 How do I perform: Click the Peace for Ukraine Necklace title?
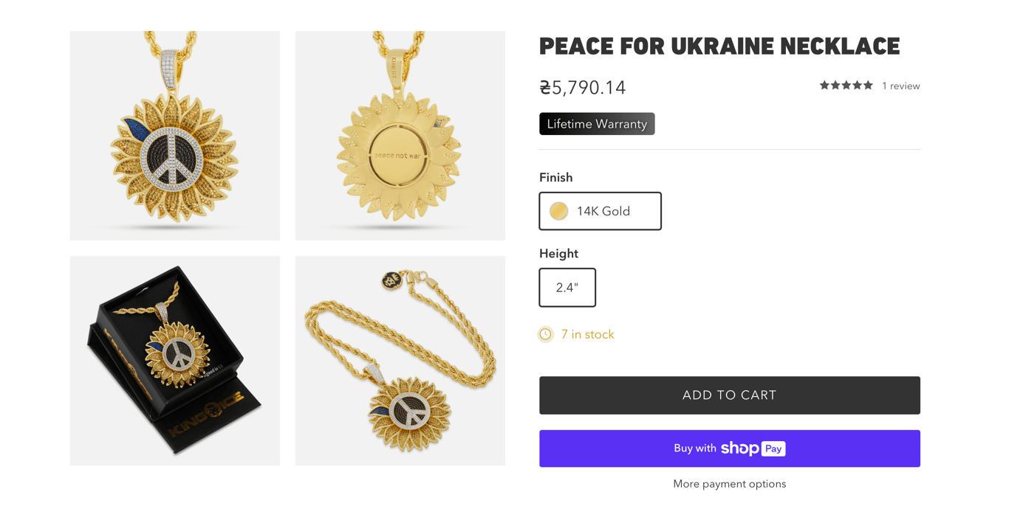click(719, 46)
